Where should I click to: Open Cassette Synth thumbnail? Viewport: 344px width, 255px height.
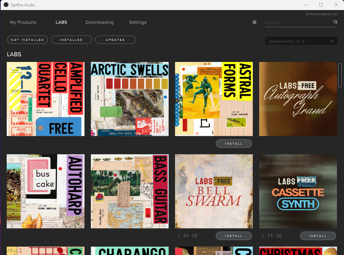(298, 191)
